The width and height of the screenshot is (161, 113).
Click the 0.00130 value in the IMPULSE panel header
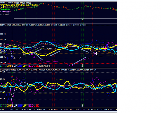coord(20,70)
